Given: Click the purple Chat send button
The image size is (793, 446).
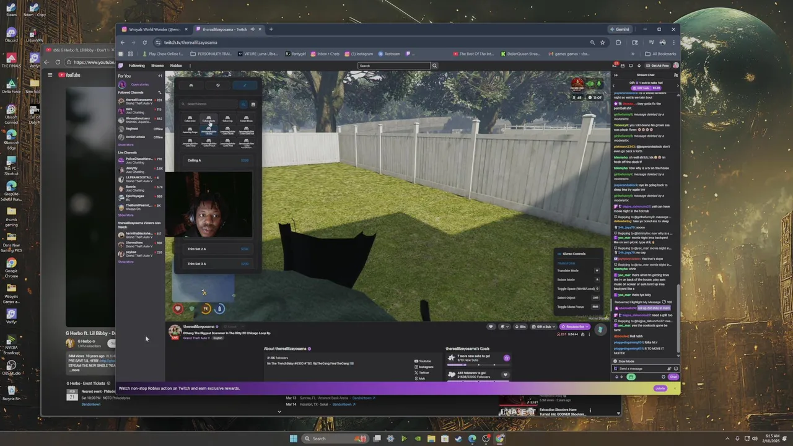Looking at the screenshot, I should point(673,377).
